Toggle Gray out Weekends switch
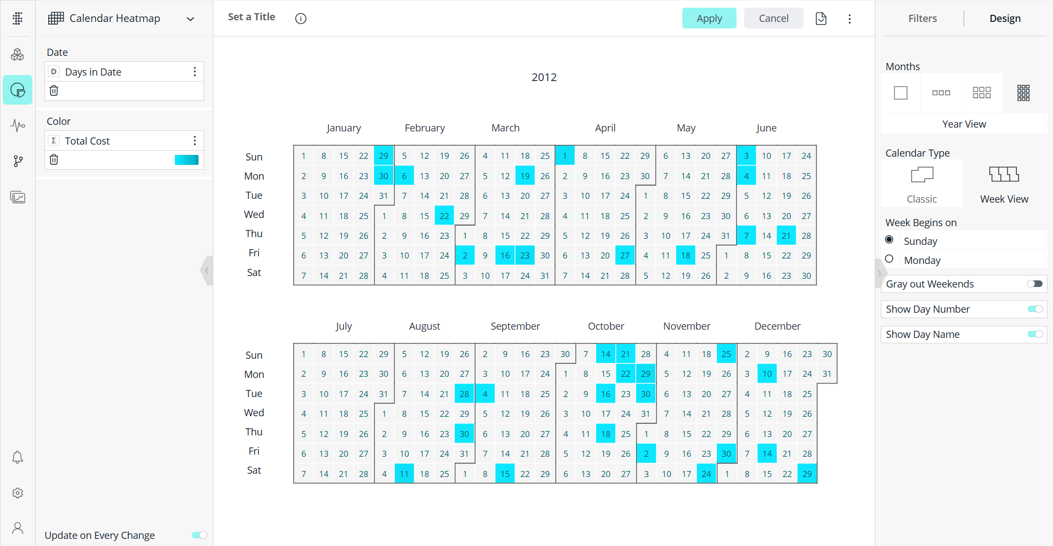The image size is (1053, 546). (x=1035, y=284)
